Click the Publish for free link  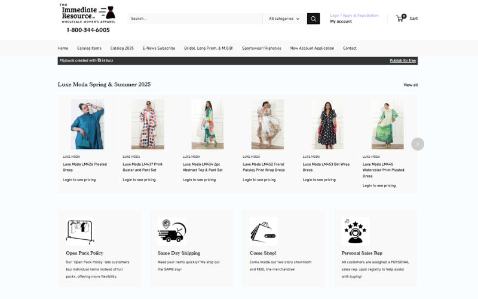click(x=403, y=61)
